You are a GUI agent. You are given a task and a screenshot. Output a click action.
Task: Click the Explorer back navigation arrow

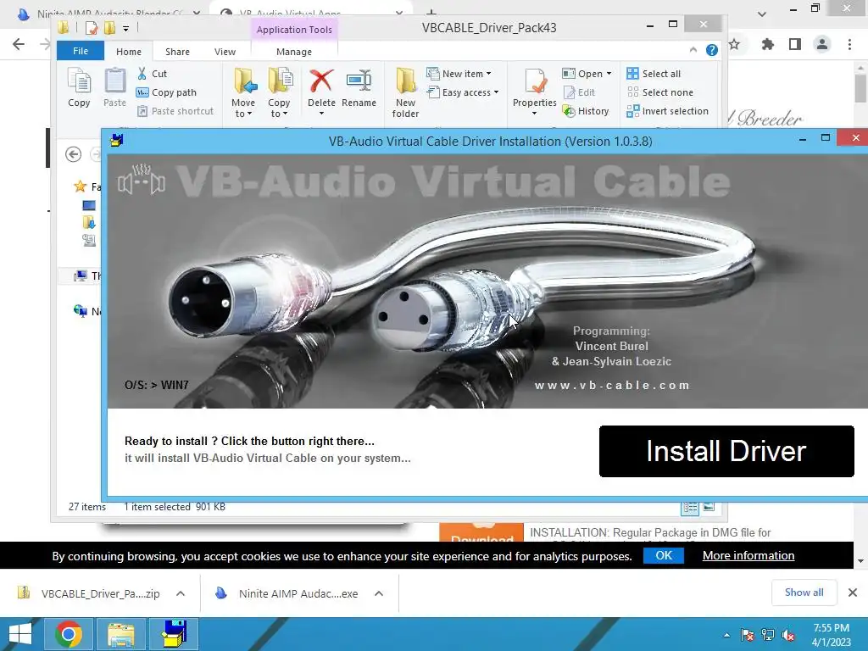coord(73,154)
